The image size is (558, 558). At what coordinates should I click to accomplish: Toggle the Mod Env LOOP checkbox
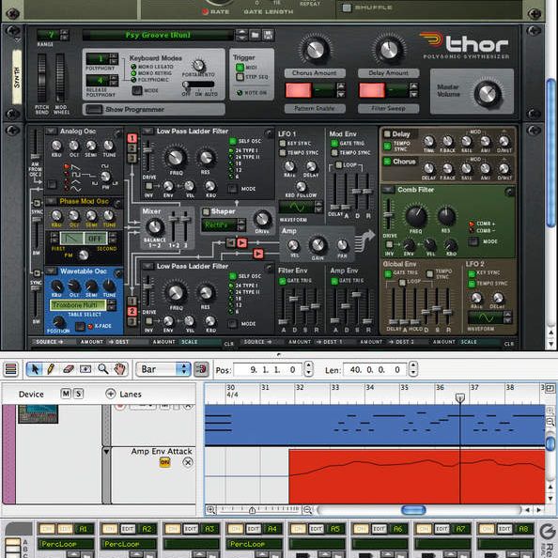(x=339, y=164)
